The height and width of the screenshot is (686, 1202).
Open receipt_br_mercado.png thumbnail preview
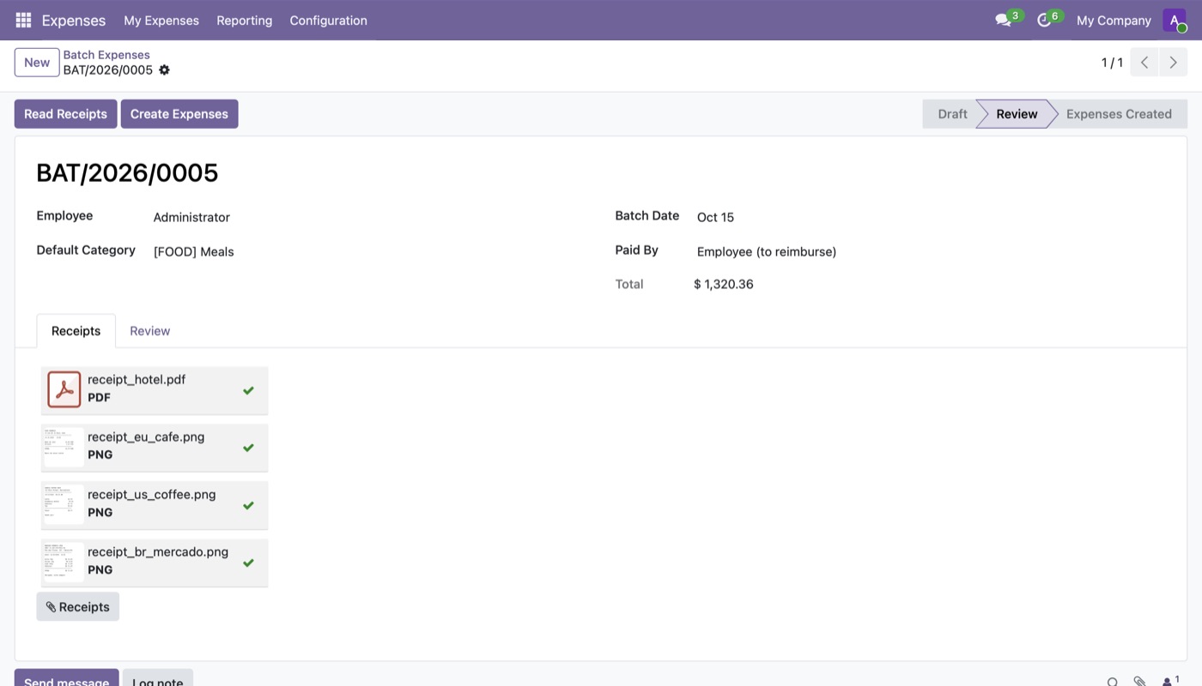point(64,562)
